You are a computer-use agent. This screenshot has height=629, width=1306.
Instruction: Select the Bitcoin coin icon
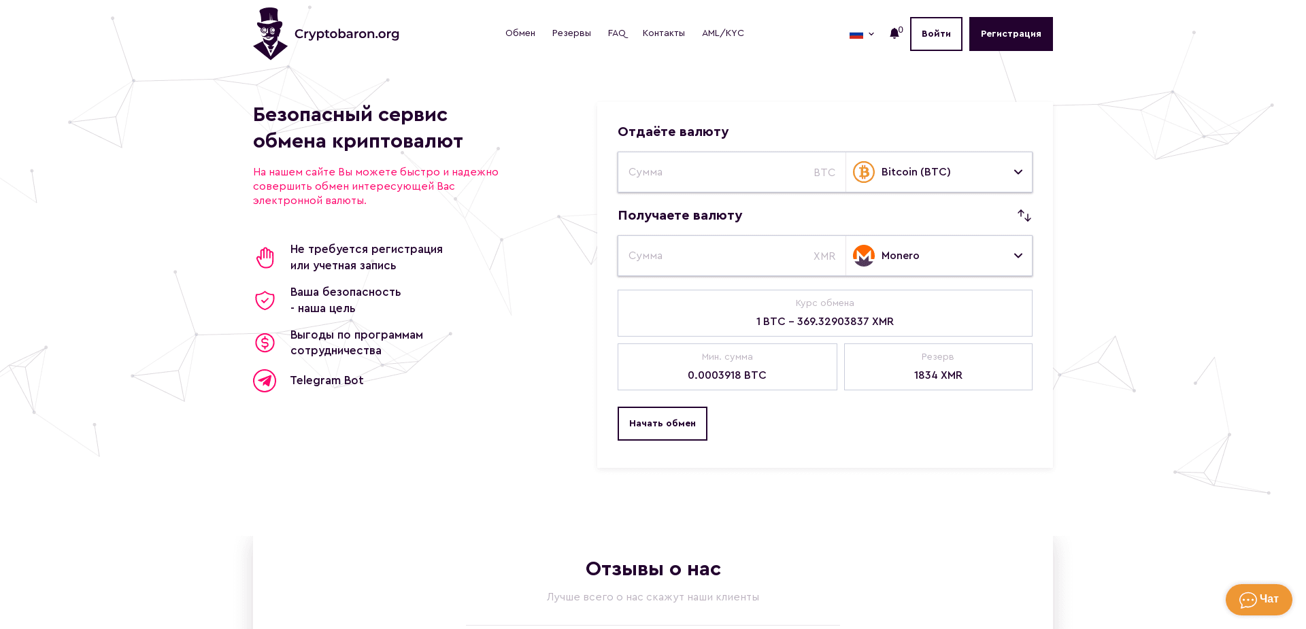pyautogui.click(x=863, y=172)
